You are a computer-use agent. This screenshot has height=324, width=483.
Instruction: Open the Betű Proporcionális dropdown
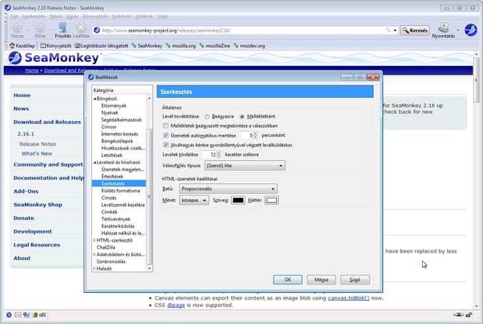pos(228,188)
